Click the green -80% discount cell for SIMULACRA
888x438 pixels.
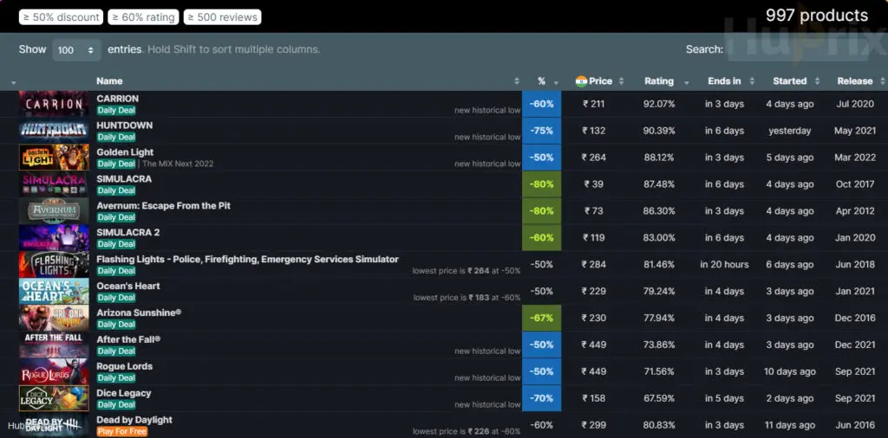click(542, 184)
